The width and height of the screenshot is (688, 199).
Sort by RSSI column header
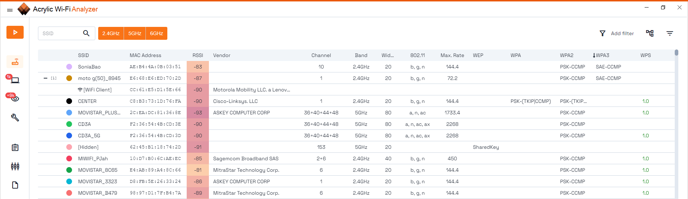(x=198, y=55)
